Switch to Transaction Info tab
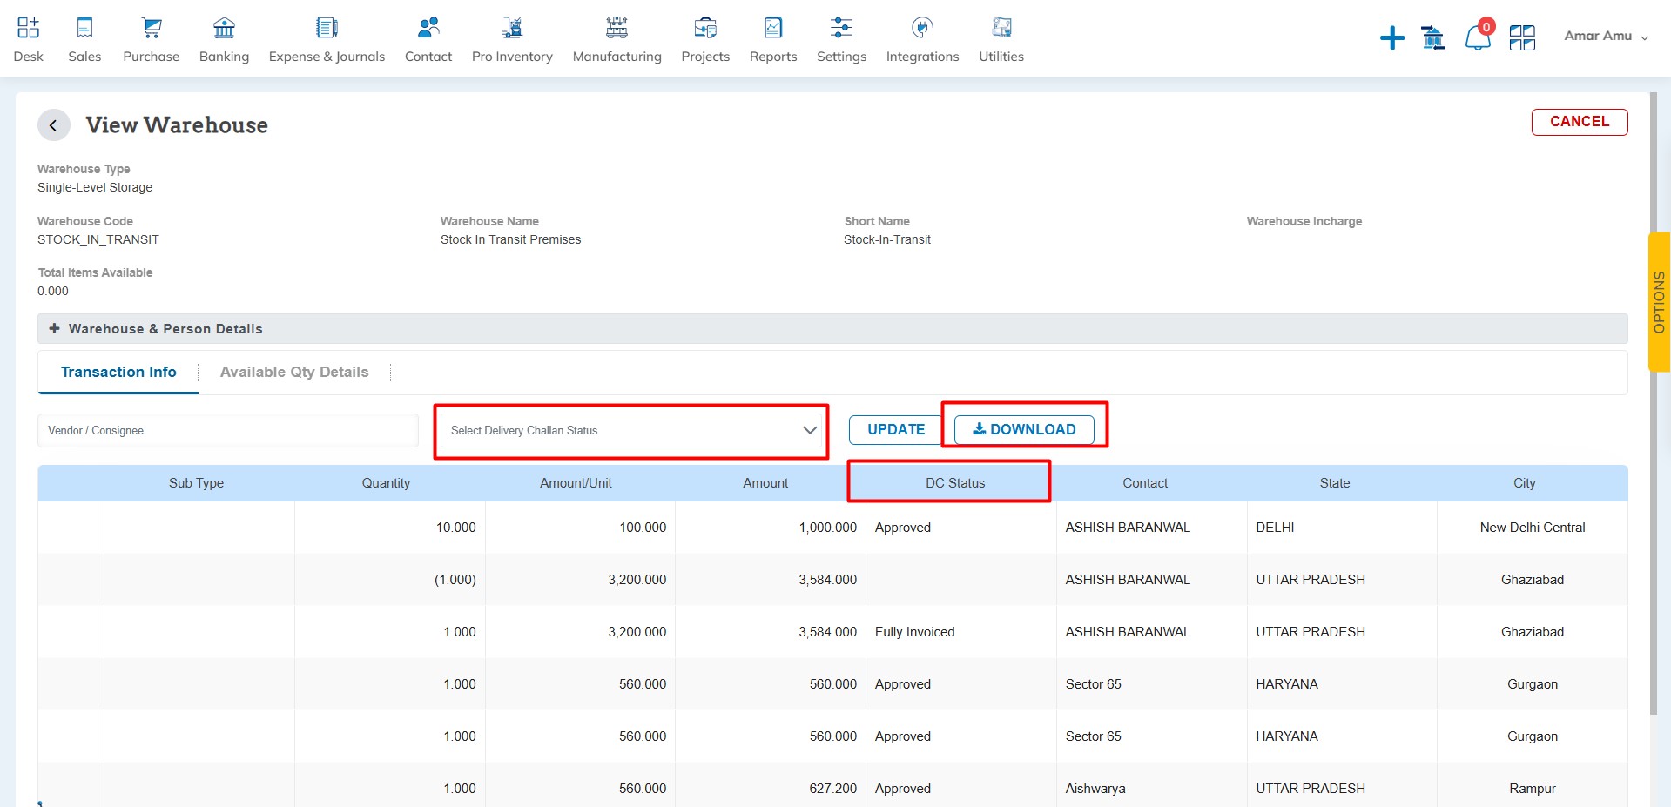The height and width of the screenshot is (807, 1671). (x=118, y=372)
